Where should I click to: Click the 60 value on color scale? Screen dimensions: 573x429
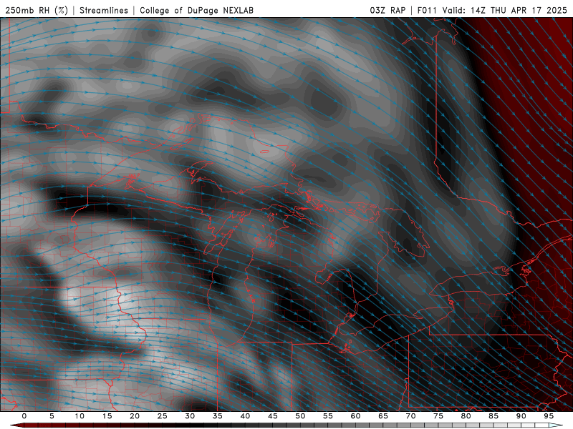(355, 416)
